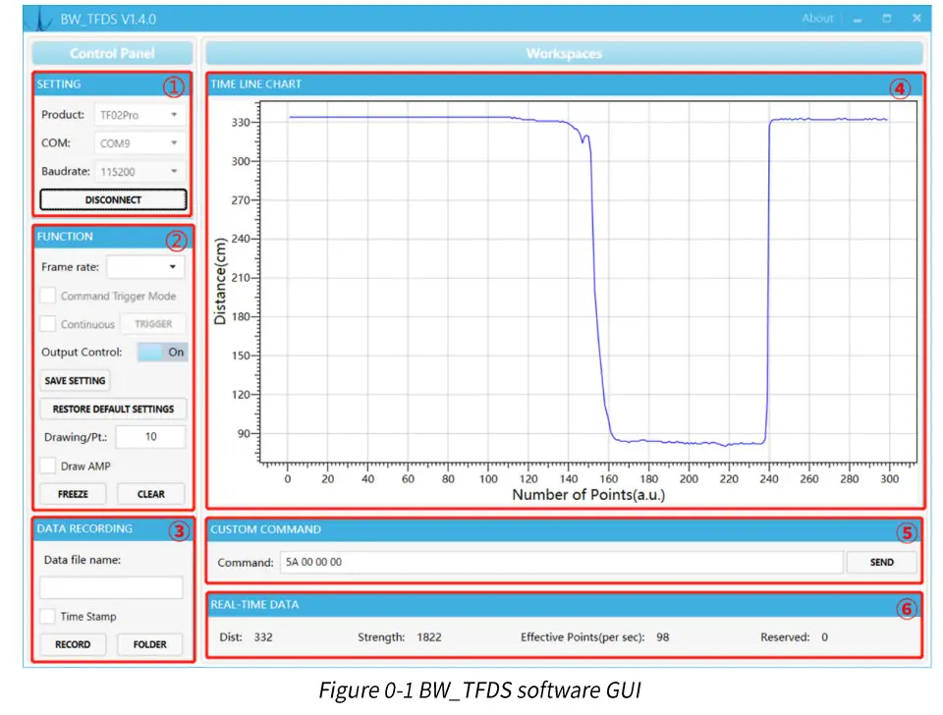This screenshot has width=943, height=715.
Task: Click the Baudrate label
Action: pyautogui.click(x=66, y=171)
